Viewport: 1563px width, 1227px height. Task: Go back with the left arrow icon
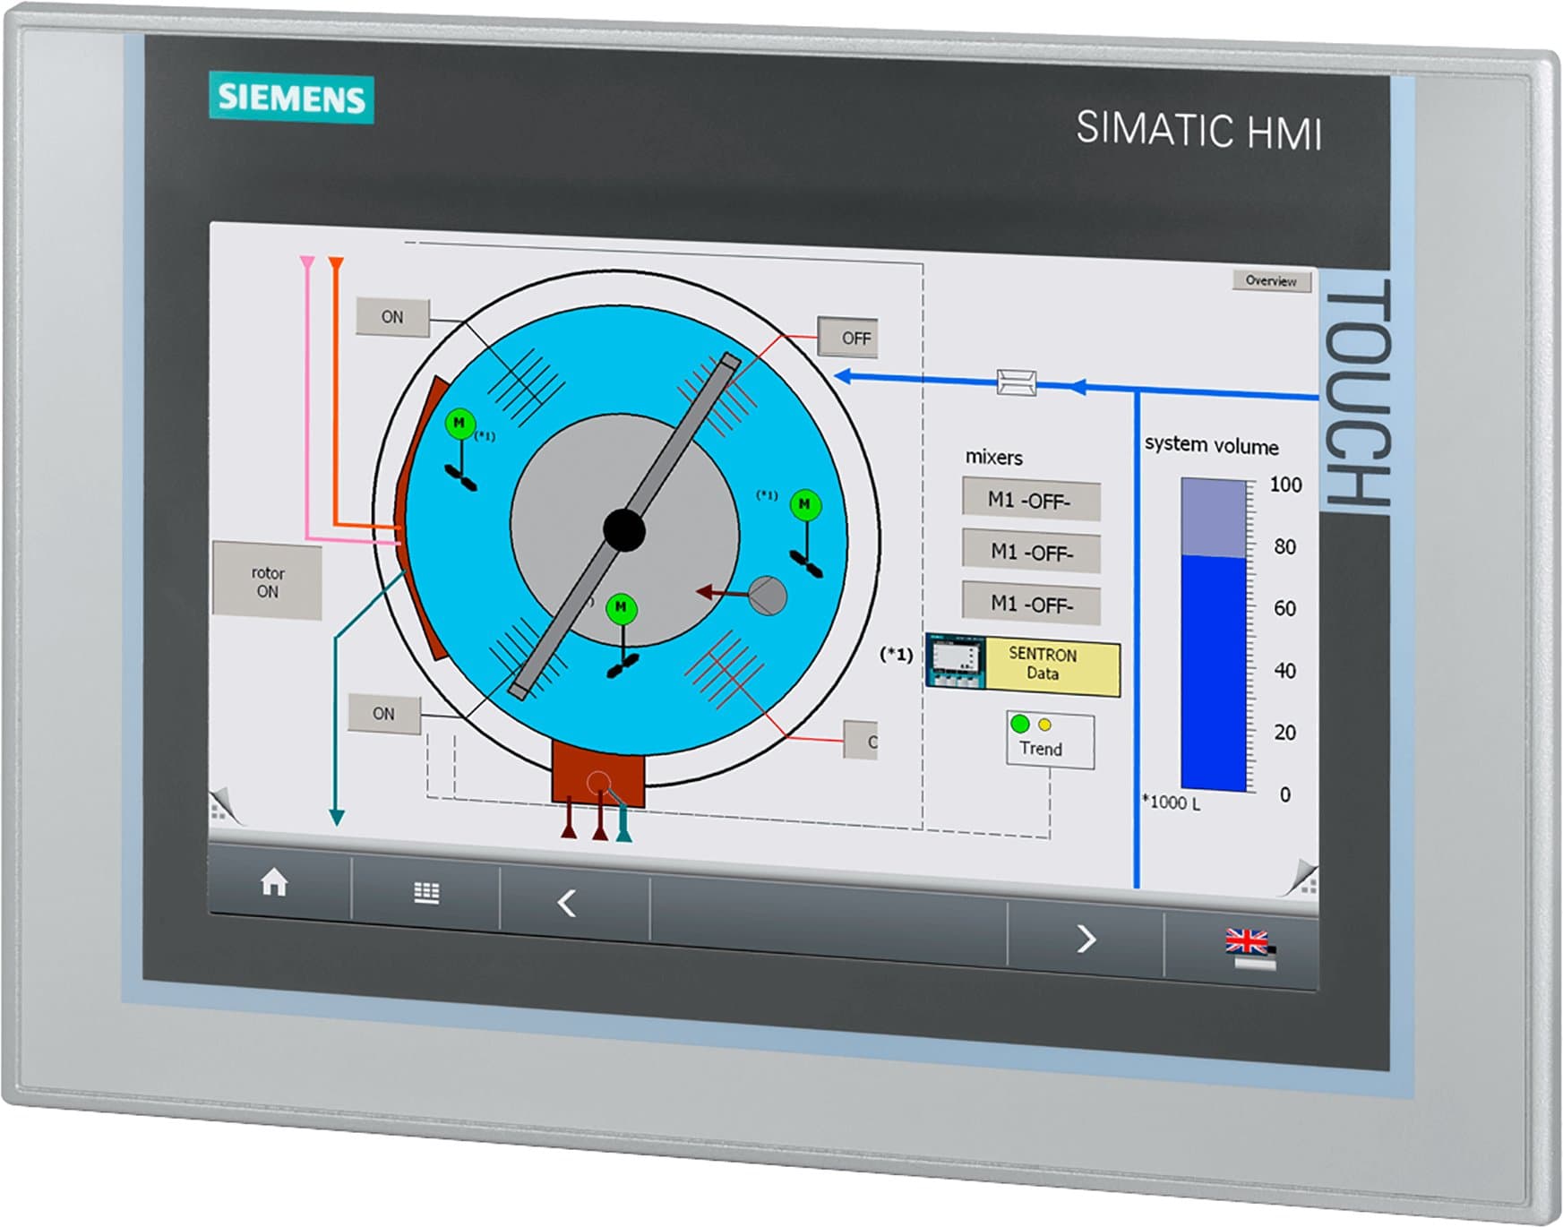566,903
